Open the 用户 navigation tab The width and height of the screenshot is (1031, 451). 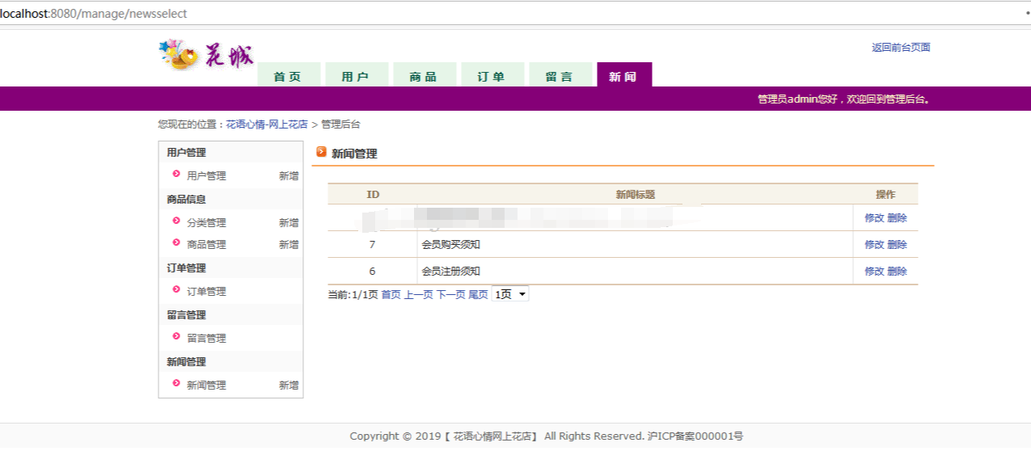pos(357,75)
